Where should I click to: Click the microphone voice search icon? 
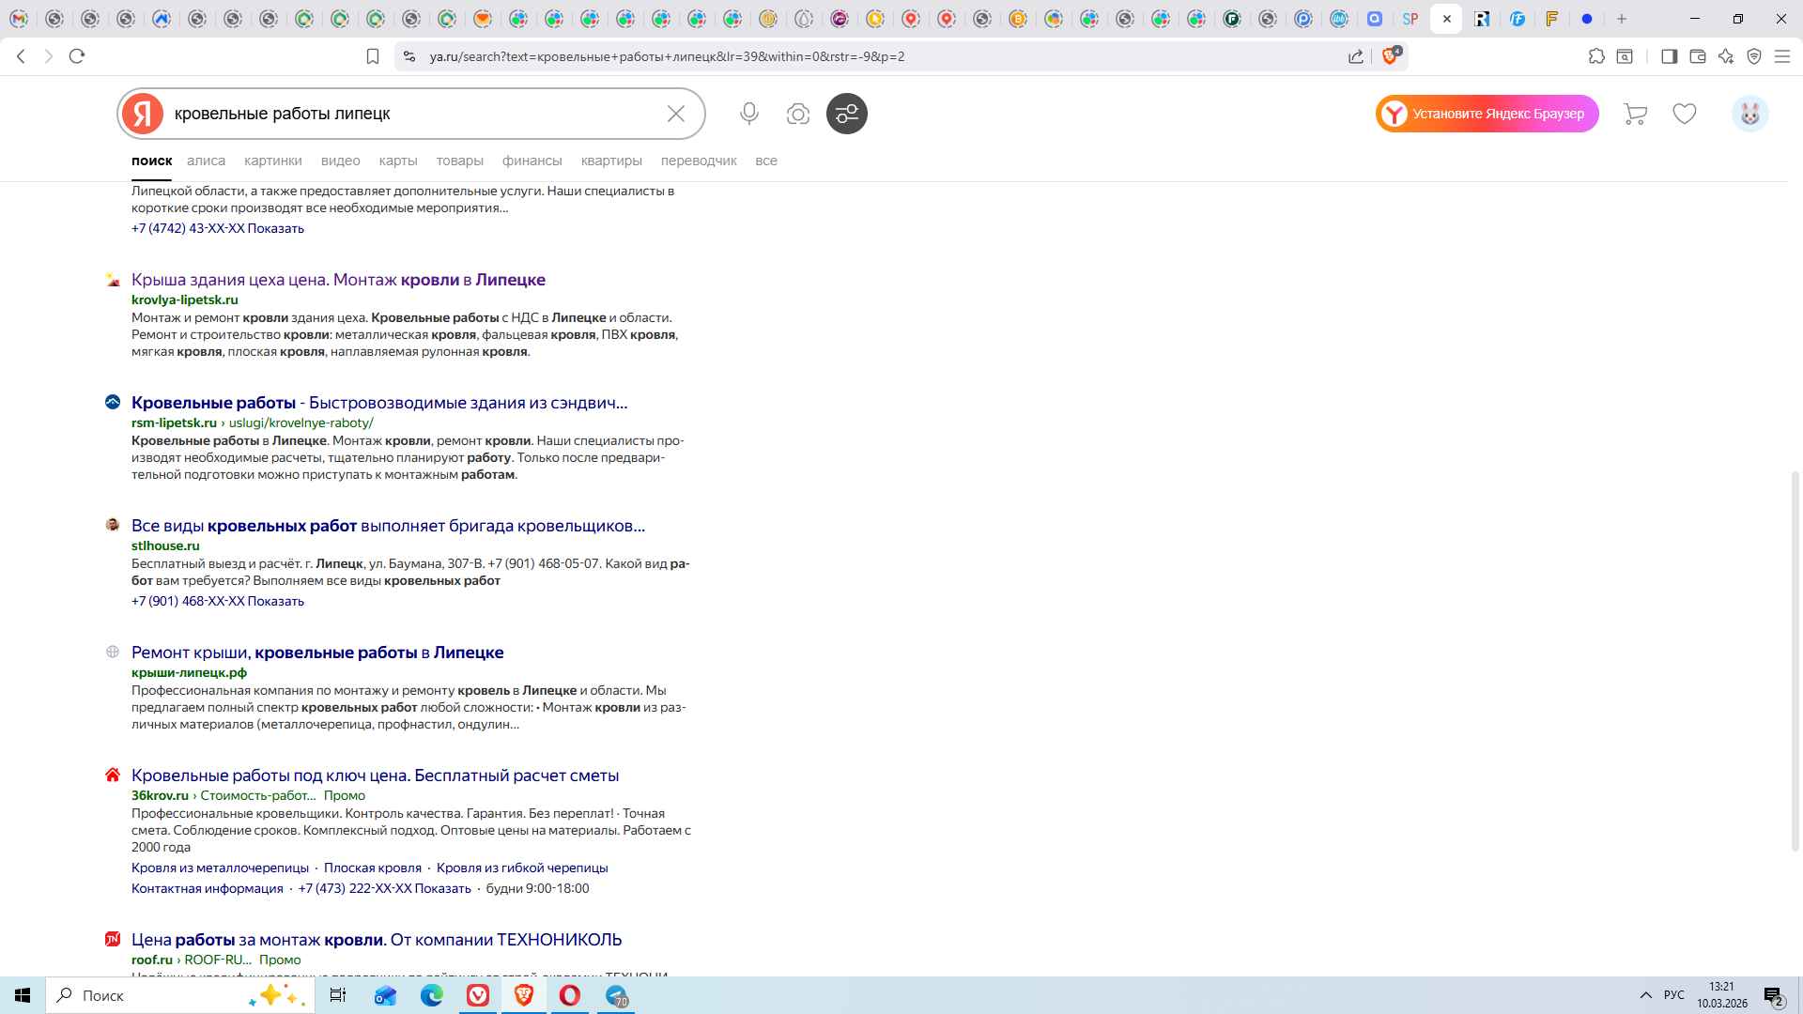point(748,114)
